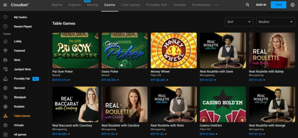Click the SIGN IN button
Screen dimensions: 298x138
[x=261, y=5]
